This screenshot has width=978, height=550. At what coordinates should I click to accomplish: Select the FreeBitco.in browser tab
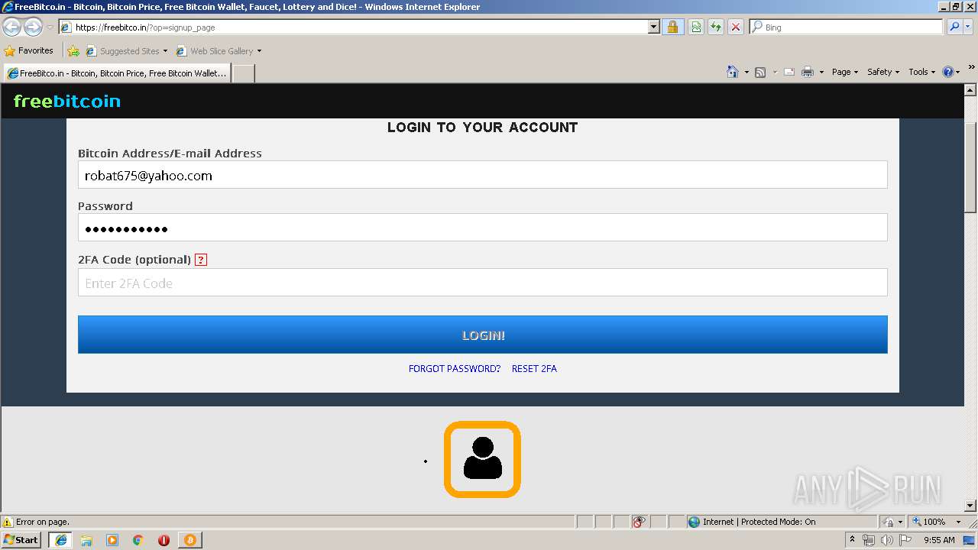pyautogui.click(x=117, y=73)
